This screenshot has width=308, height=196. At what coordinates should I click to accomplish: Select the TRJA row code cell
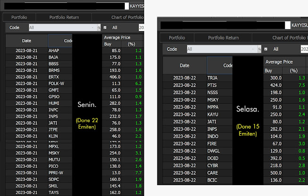[x=220, y=78]
